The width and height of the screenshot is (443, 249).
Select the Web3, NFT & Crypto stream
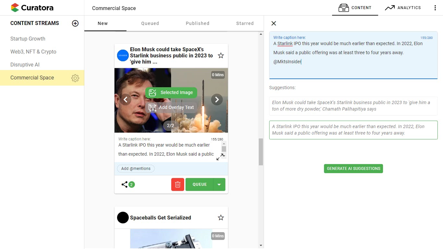(33, 52)
